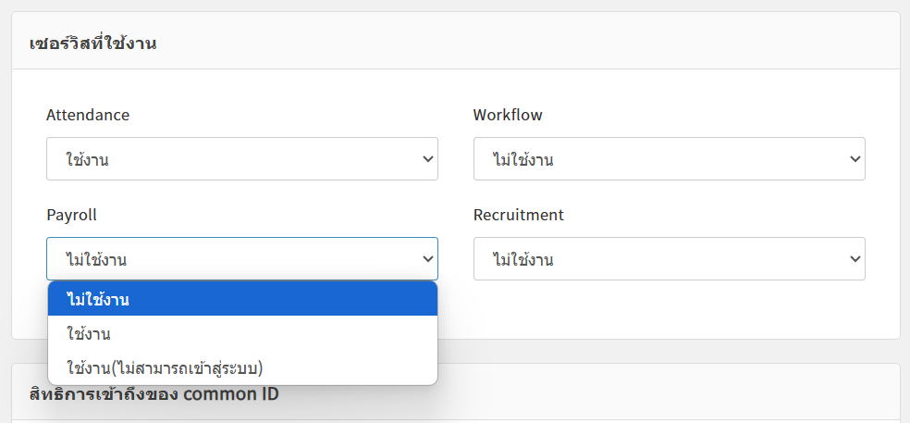Select highlighted ไม่ใช้งาน option in Payroll list
This screenshot has width=910, height=423.
point(98,299)
